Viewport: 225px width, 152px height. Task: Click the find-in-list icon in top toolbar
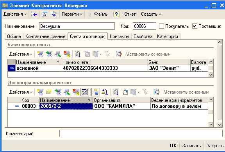pos(34,14)
